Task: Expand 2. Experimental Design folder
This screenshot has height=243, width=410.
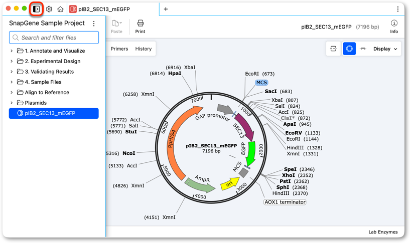Action: (12, 61)
